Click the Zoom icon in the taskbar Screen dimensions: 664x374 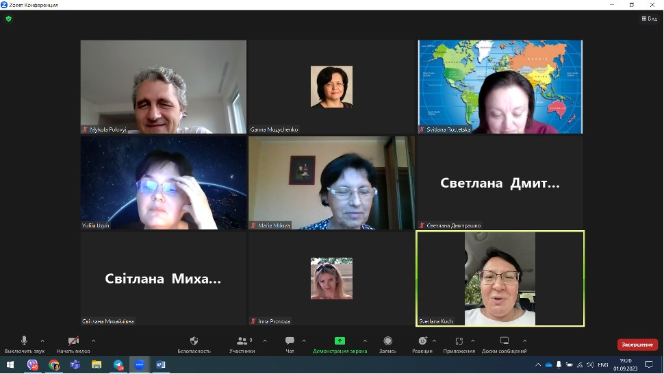[140, 364]
